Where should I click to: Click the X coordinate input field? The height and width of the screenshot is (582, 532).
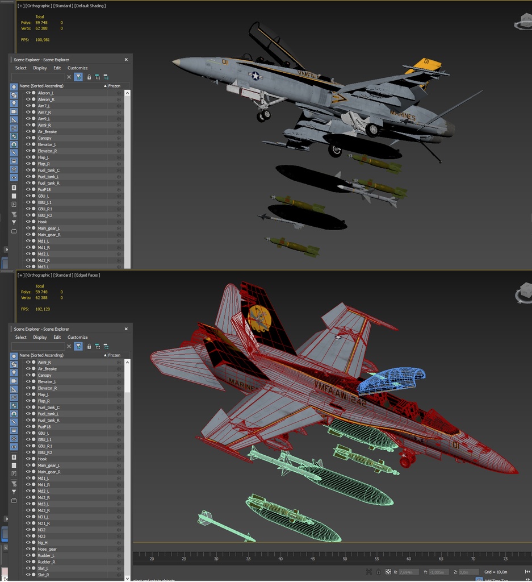(x=407, y=572)
